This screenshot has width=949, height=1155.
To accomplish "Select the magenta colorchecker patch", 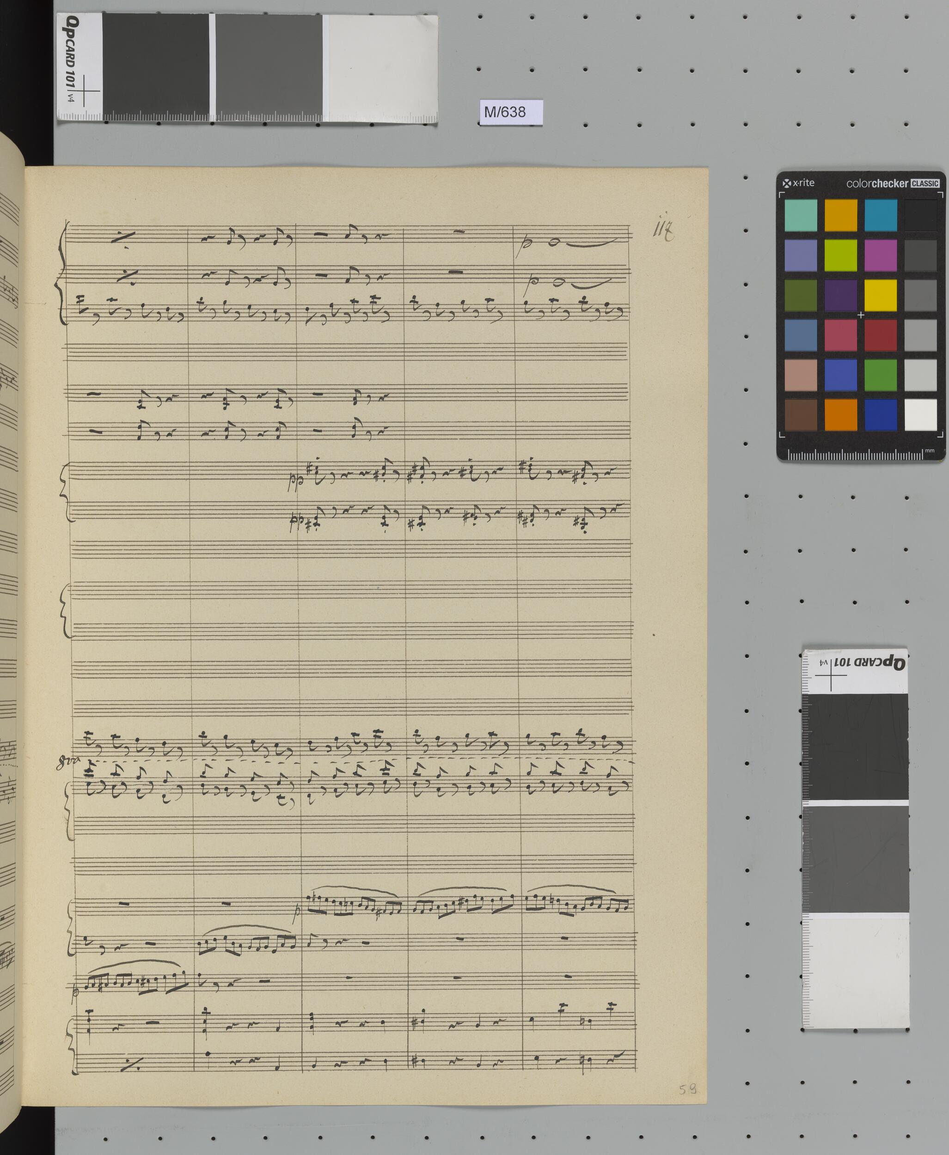I will (880, 255).
